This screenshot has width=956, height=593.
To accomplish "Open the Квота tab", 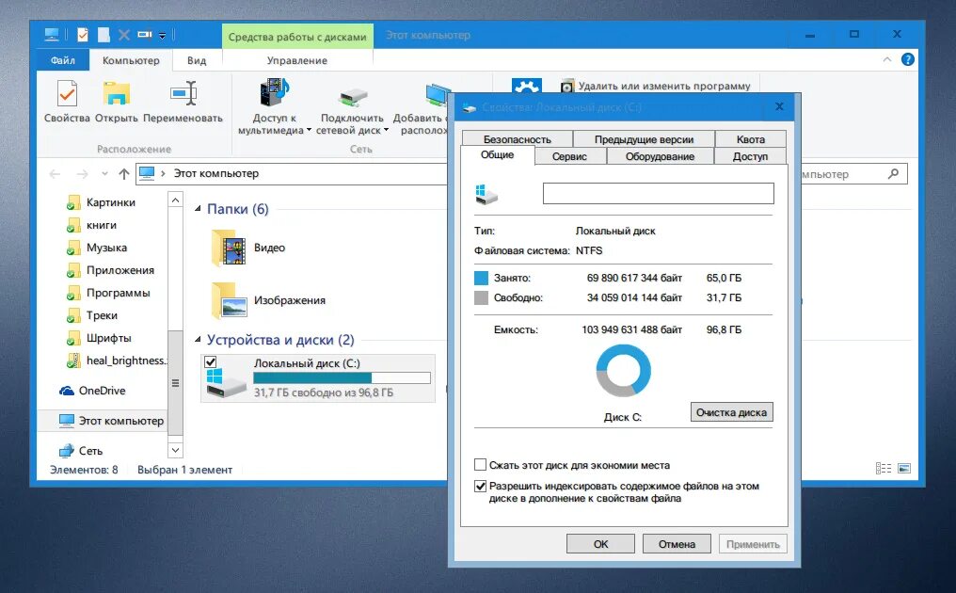I will coord(751,139).
